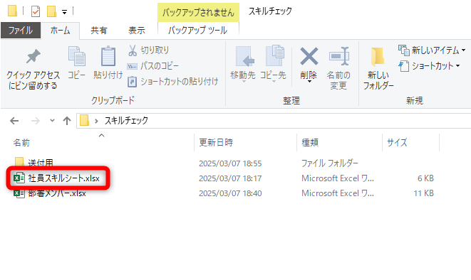Image resolution: width=471 pixels, height=280 pixels.
Task: Select the Cut scissors command
Action: click(x=149, y=50)
